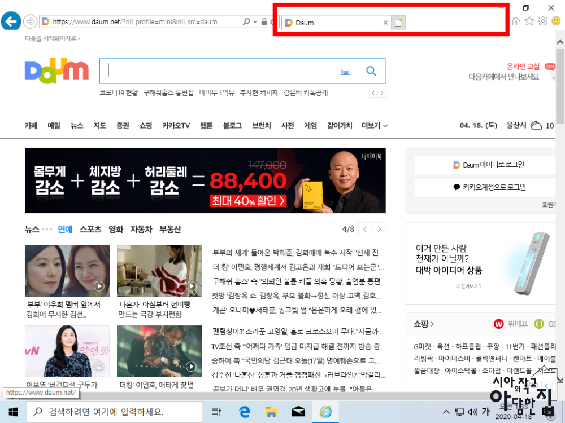Open Microsoft Edge from the taskbar
The width and height of the screenshot is (565, 423).
pos(245,412)
